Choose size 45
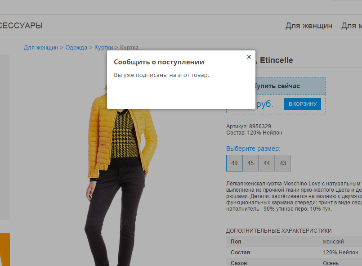This screenshot has width=362, height=266. pyautogui.click(x=250, y=163)
